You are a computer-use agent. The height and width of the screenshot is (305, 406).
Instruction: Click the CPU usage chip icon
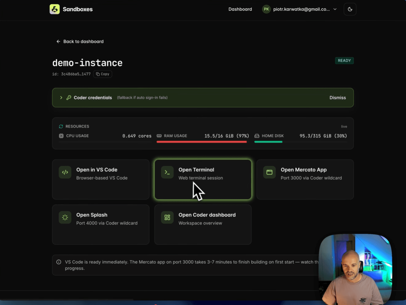[61, 136]
